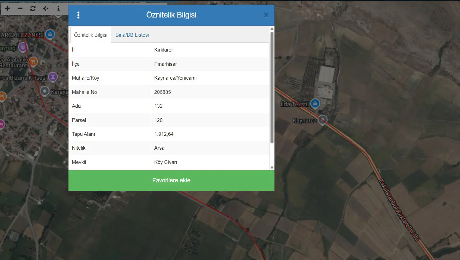460x260 pixels.
Task: Select the Mahalle No value 206885
Action: point(210,92)
